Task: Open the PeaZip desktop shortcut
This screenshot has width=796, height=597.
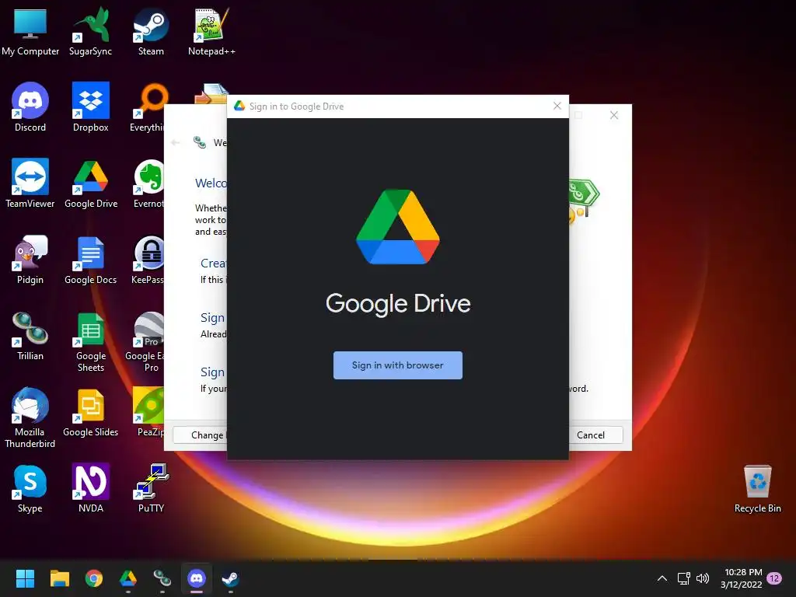Action: click(149, 412)
